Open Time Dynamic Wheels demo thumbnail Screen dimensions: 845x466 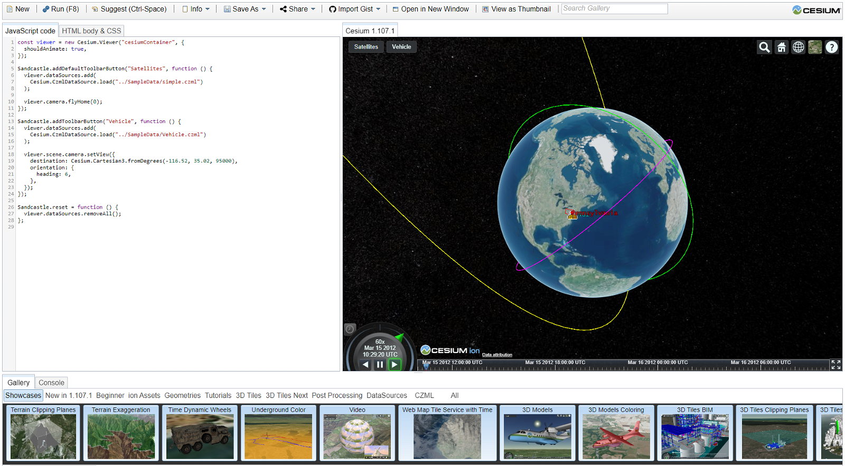pos(200,433)
